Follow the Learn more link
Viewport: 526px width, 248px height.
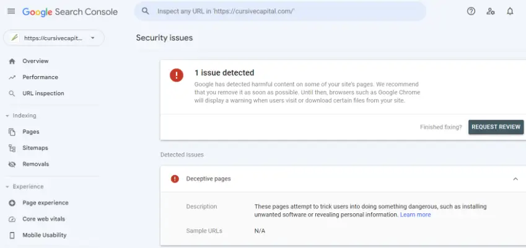tap(415, 215)
